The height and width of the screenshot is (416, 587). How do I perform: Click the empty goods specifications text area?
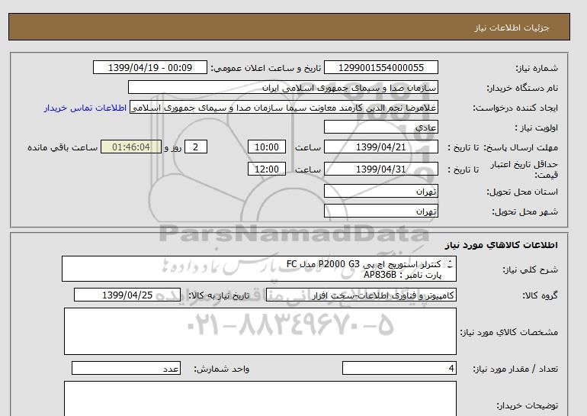point(260,331)
